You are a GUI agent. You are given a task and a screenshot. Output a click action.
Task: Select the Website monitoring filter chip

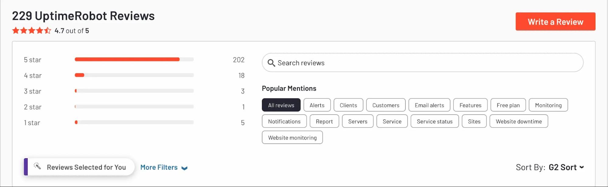point(292,137)
